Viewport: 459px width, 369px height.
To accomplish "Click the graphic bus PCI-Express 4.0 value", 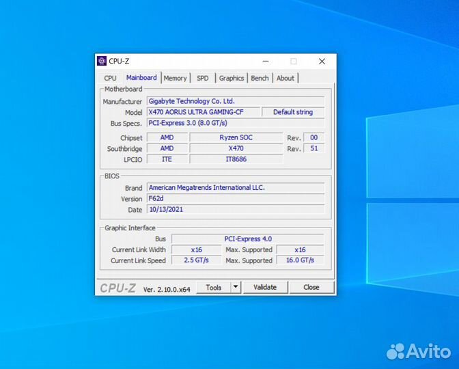I will click(x=248, y=239).
